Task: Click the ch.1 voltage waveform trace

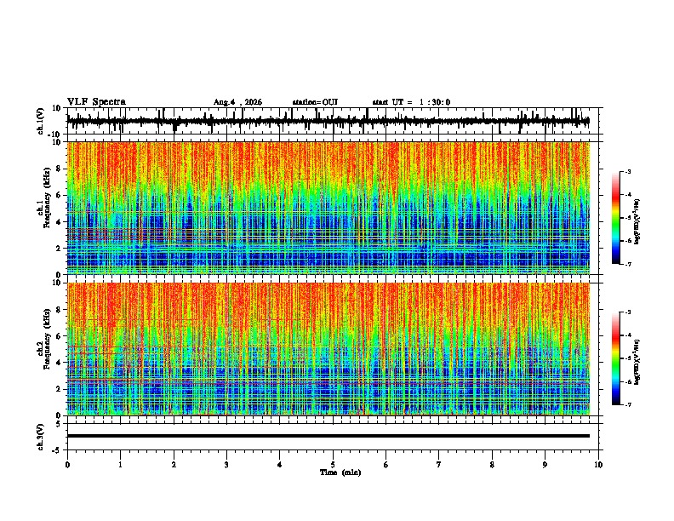Action: [x=328, y=122]
